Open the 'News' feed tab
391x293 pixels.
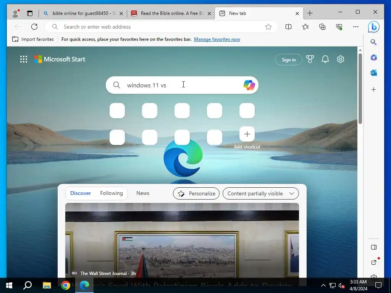[x=143, y=193]
